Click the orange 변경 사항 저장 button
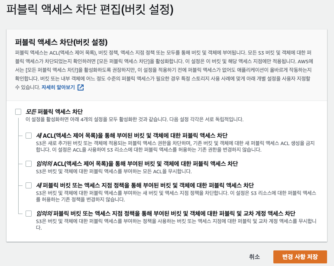 click(x=300, y=257)
